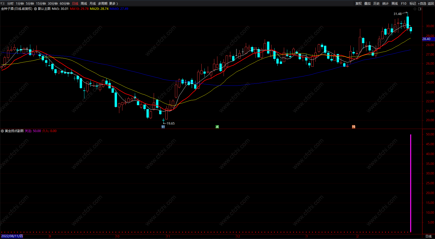
Task: Open the 统计 statistics button
Action: pyautogui.click(x=386, y=3)
